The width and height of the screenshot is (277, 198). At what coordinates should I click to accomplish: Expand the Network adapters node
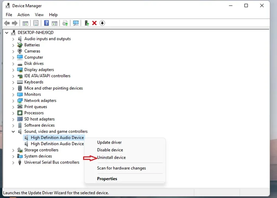coord(13,101)
